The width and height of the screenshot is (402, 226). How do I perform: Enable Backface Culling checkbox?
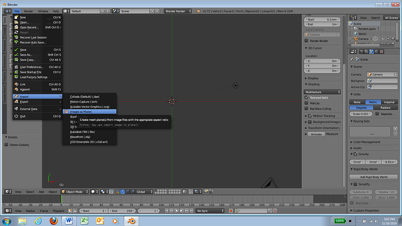306,109
